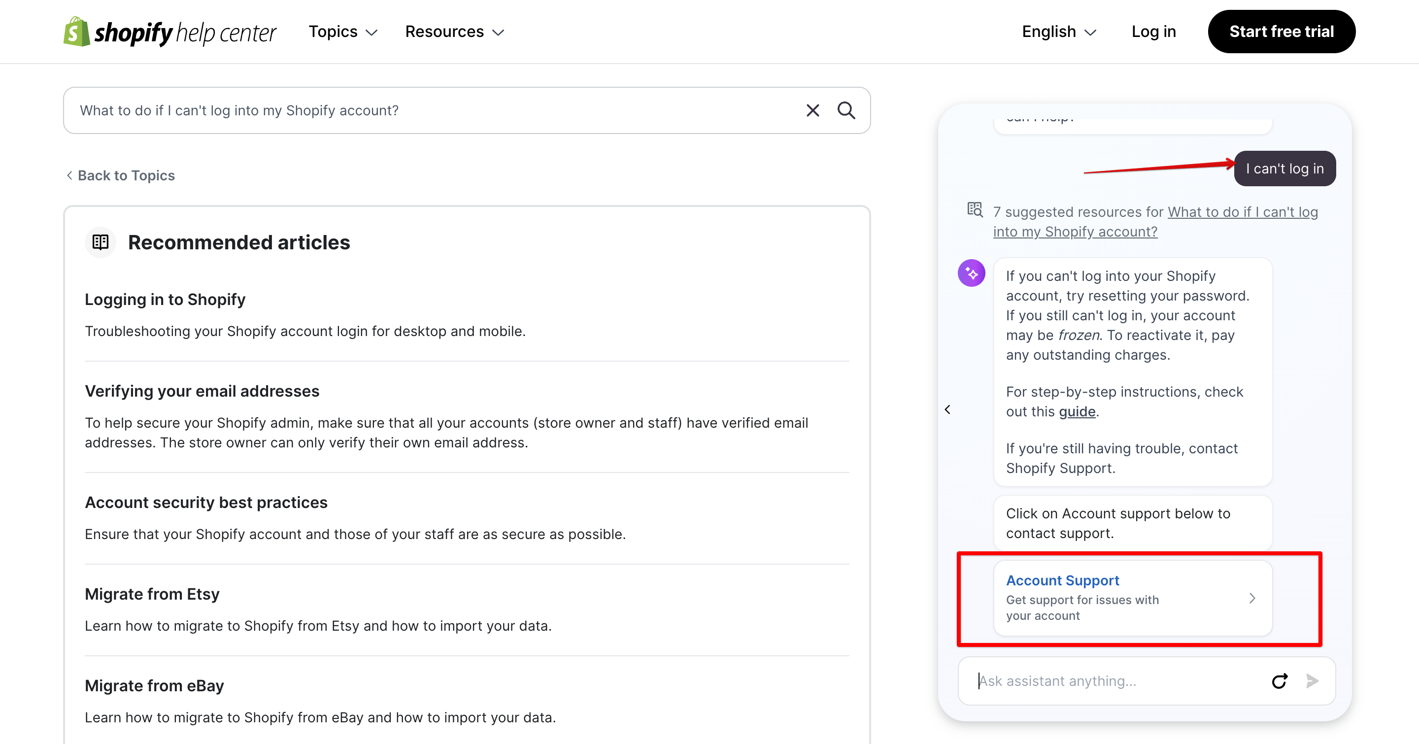Click the magnifying glass search icon
1419x744 pixels.
846,111
